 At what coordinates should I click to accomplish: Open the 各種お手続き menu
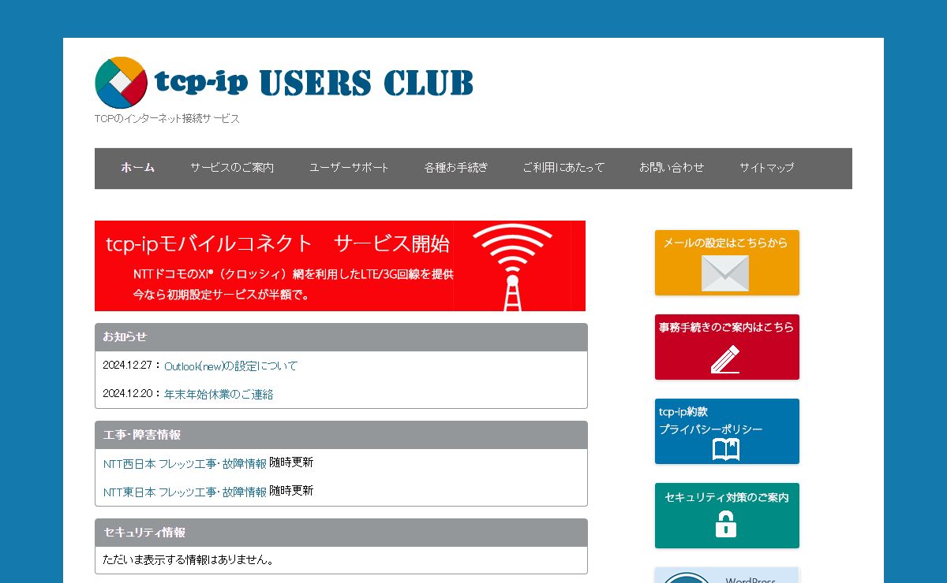(x=456, y=168)
